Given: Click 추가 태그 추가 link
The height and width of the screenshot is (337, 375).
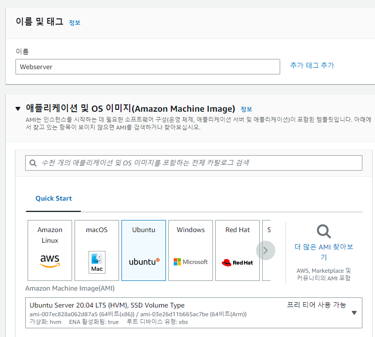Looking at the screenshot, I should click(x=312, y=65).
